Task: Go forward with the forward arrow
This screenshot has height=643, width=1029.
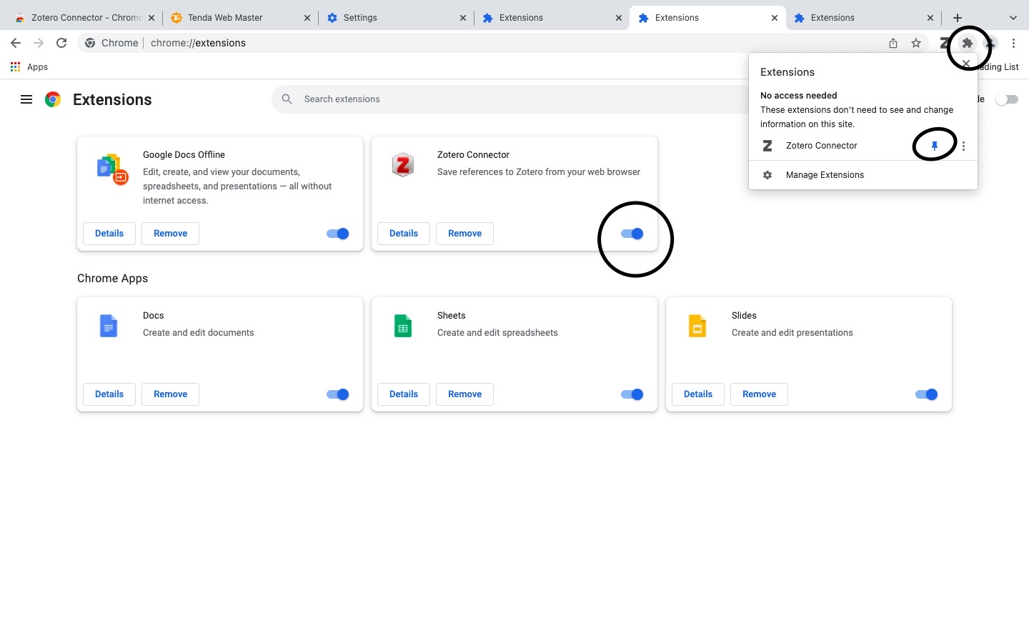Action: 39,43
